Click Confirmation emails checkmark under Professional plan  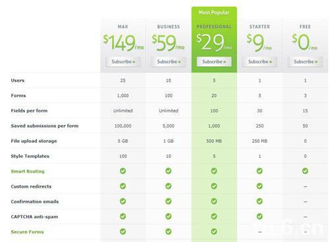point(214,201)
